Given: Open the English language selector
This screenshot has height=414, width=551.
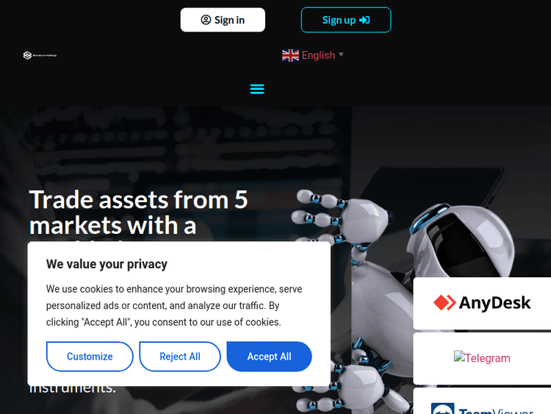Looking at the screenshot, I should click(312, 55).
